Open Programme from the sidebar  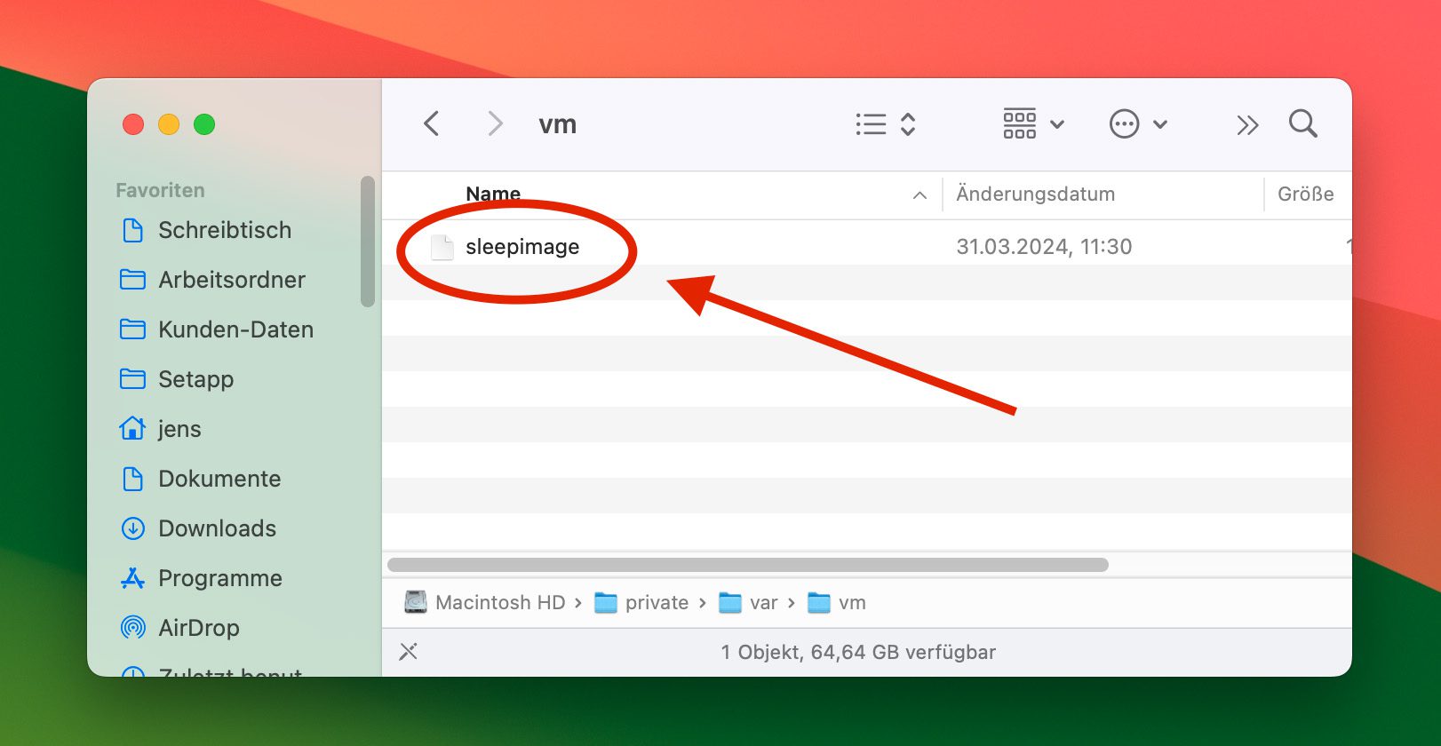point(219,578)
